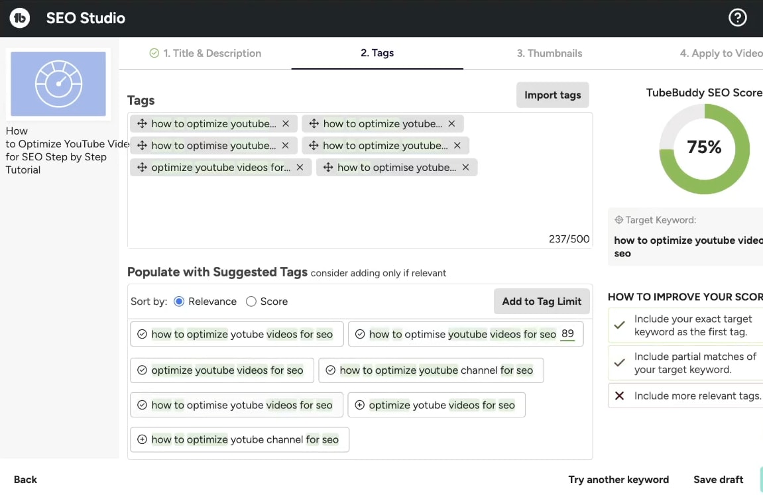Click Add to Tag Limit button
Image resolution: width=763 pixels, height=495 pixels.
(542, 302)
